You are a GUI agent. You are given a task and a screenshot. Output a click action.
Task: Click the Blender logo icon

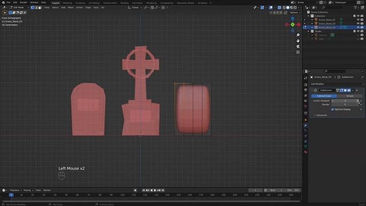click(3, 2)
